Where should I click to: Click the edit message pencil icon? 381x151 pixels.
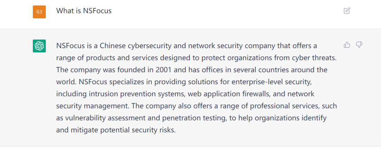tap(347, 11)
